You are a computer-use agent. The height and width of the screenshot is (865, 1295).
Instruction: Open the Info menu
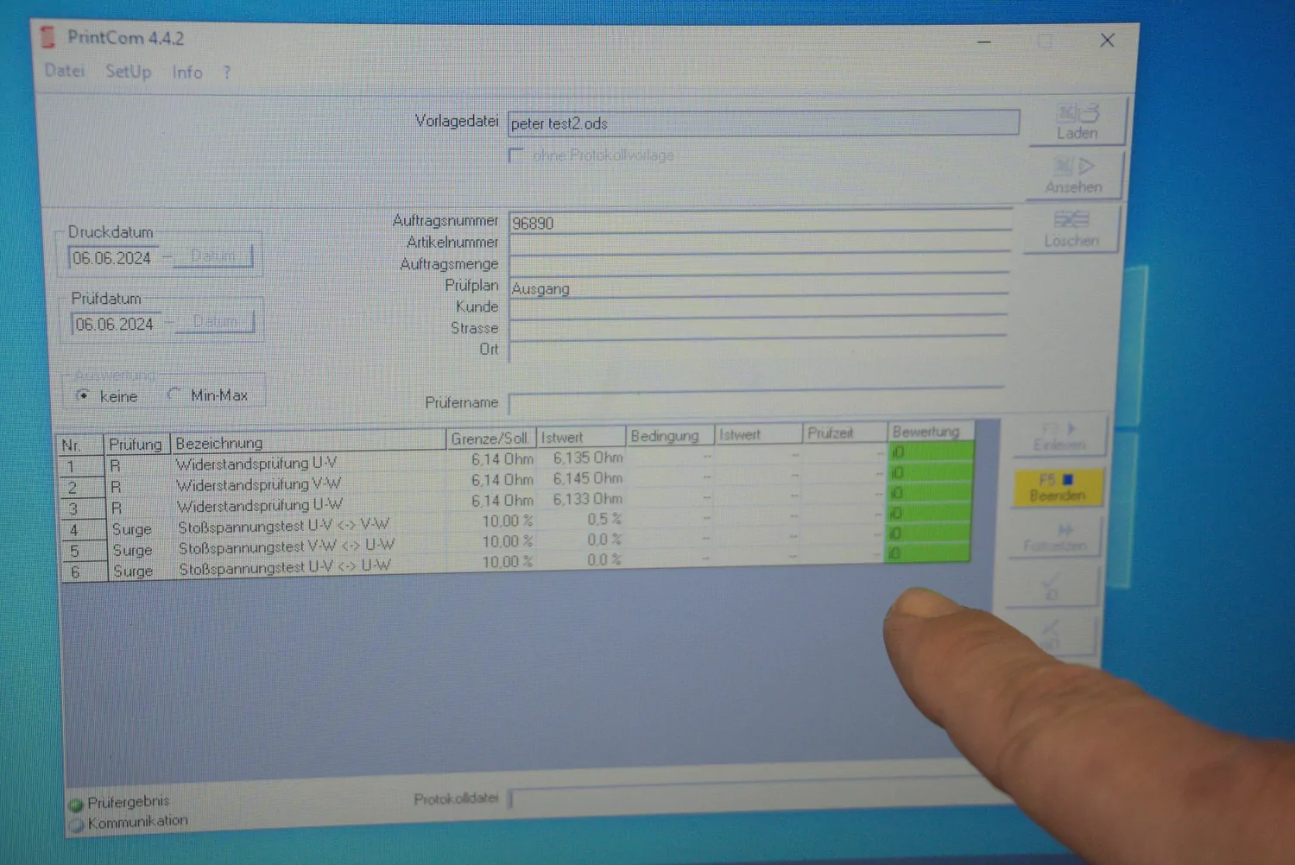pos(187,72)
